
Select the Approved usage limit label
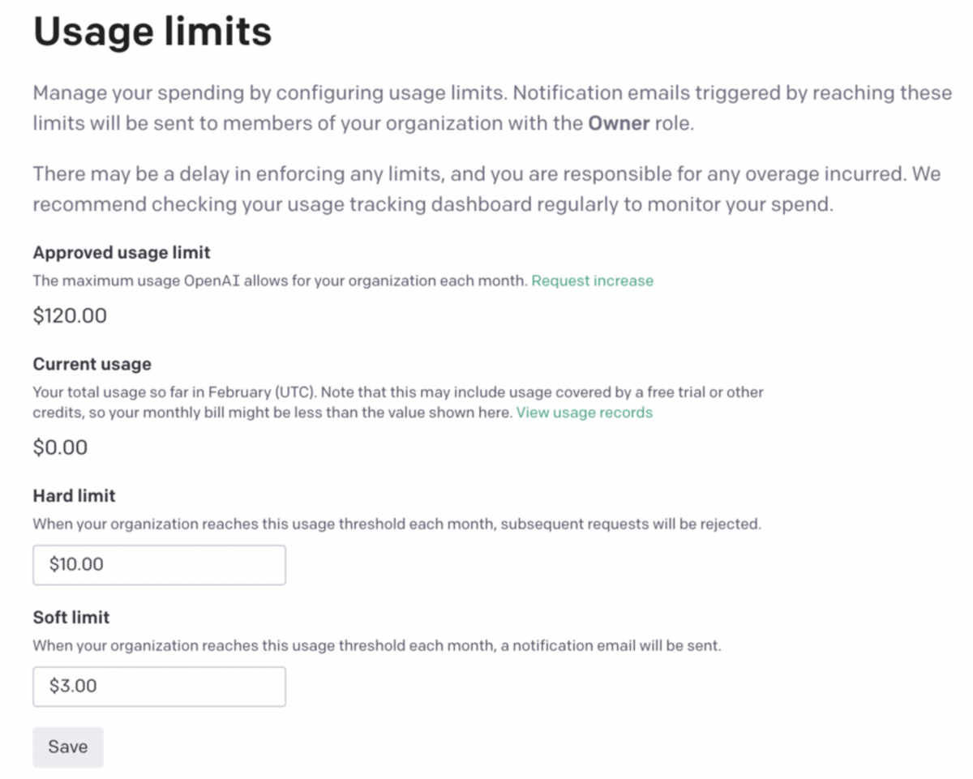(x=122, y=253)
